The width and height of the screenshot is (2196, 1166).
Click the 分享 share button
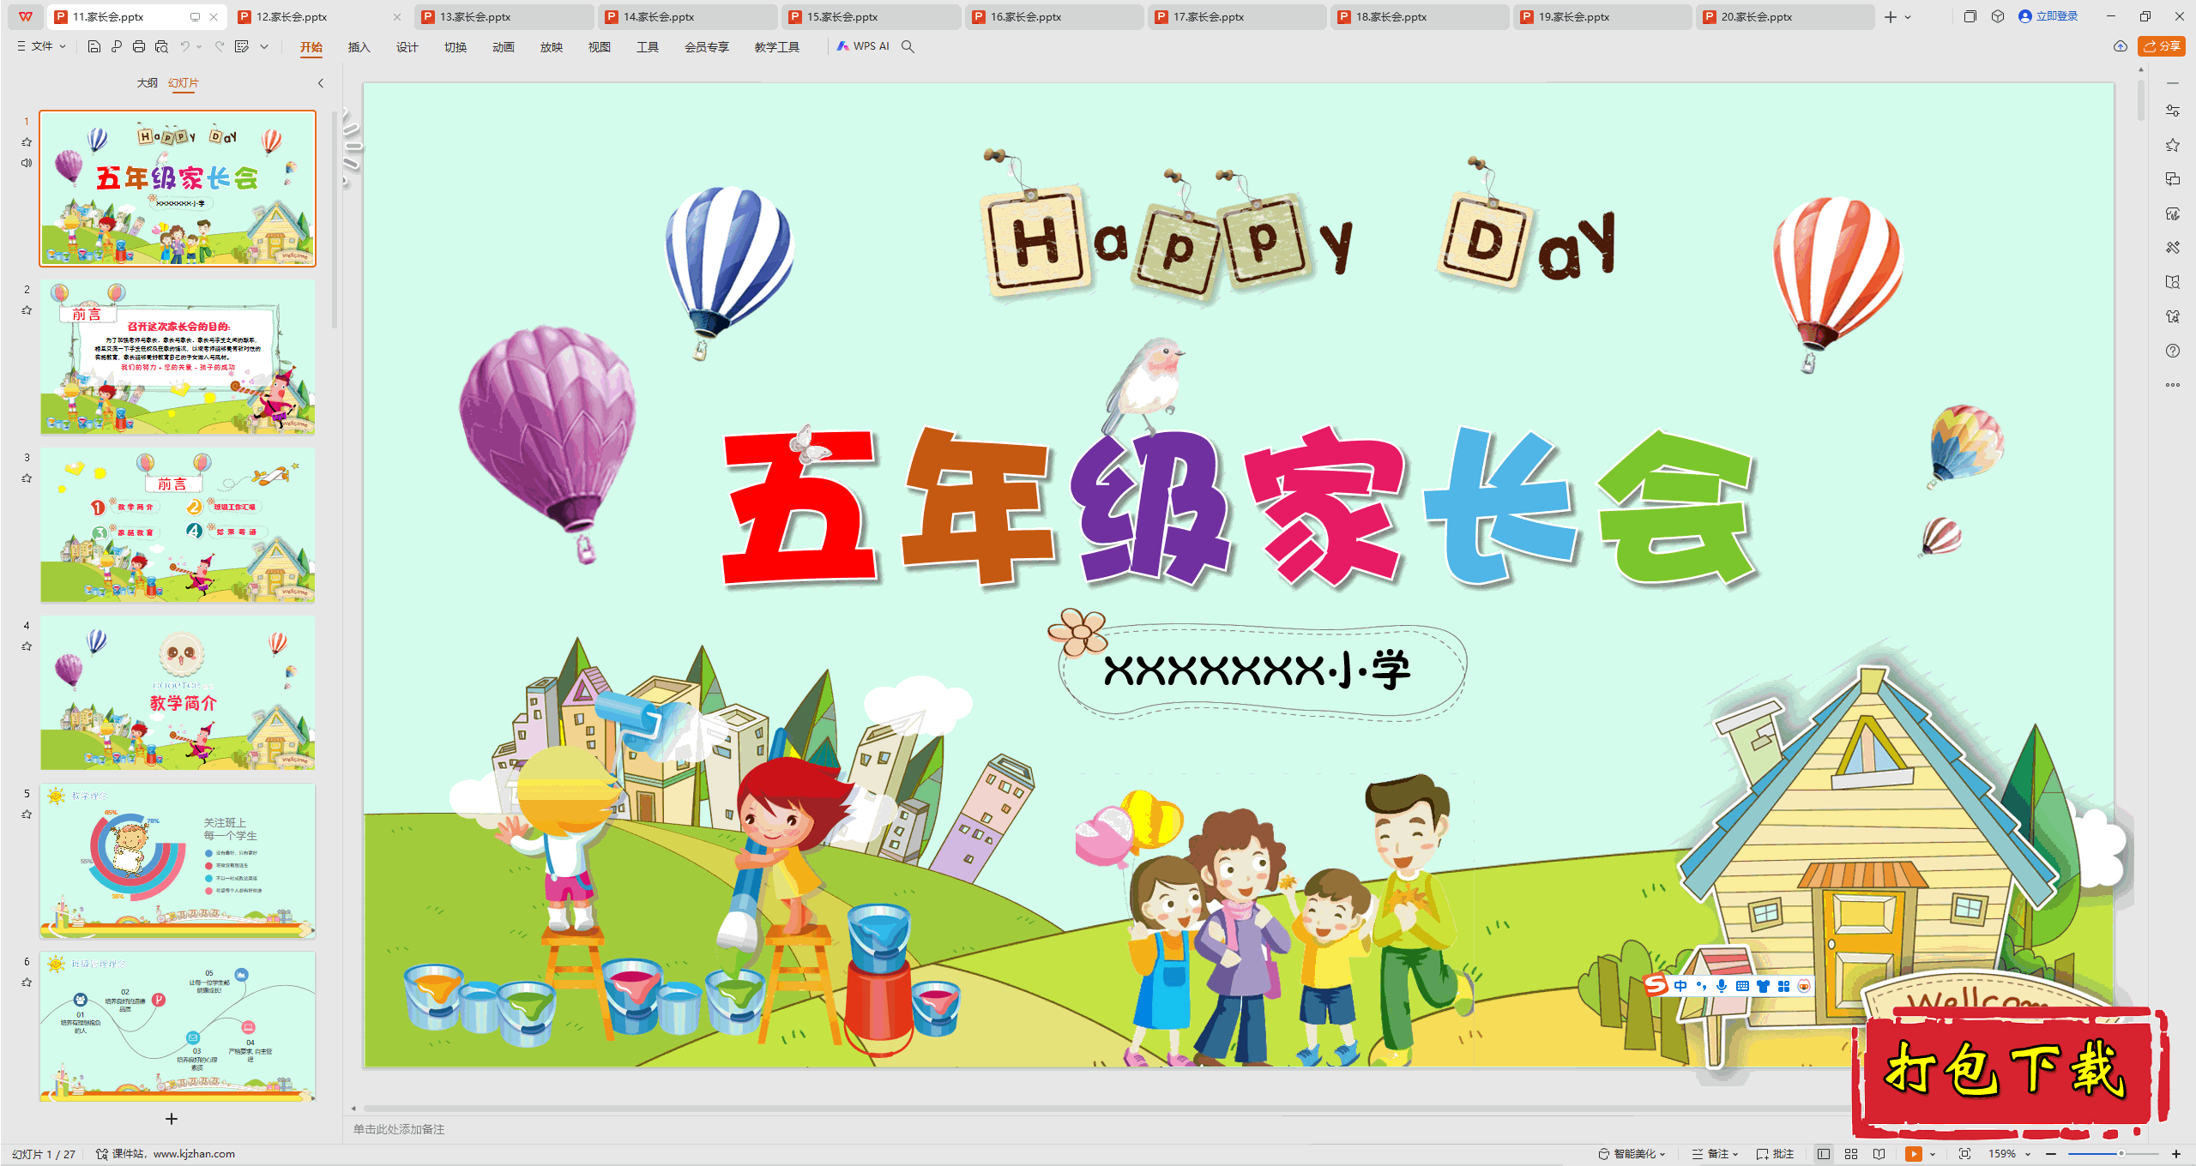tap(2162, 46)
